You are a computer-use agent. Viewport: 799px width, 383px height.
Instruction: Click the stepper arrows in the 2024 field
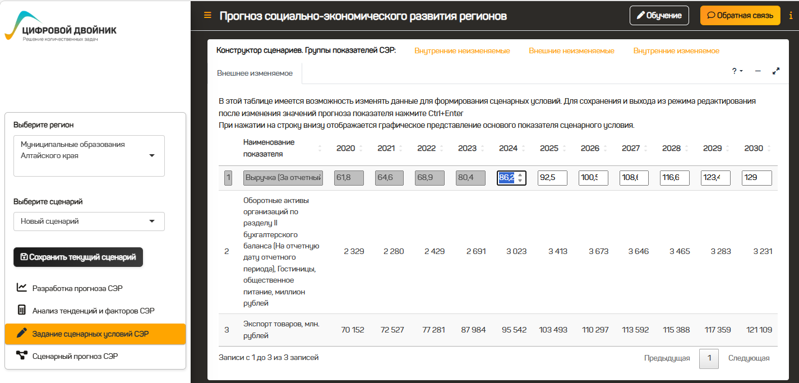click(x=520, y=178)
